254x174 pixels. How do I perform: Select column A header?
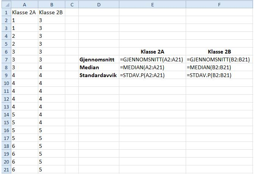click(x=24, y=4)
